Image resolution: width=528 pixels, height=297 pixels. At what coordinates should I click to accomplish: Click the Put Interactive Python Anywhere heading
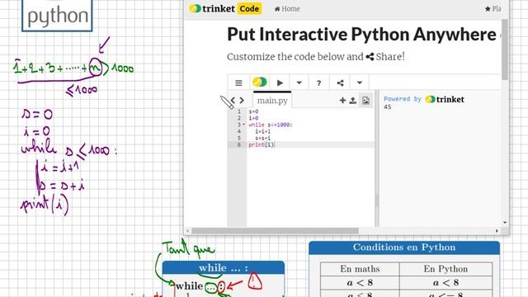[361, 34]
